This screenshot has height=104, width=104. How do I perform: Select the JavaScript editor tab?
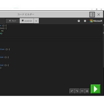point(27,21)
